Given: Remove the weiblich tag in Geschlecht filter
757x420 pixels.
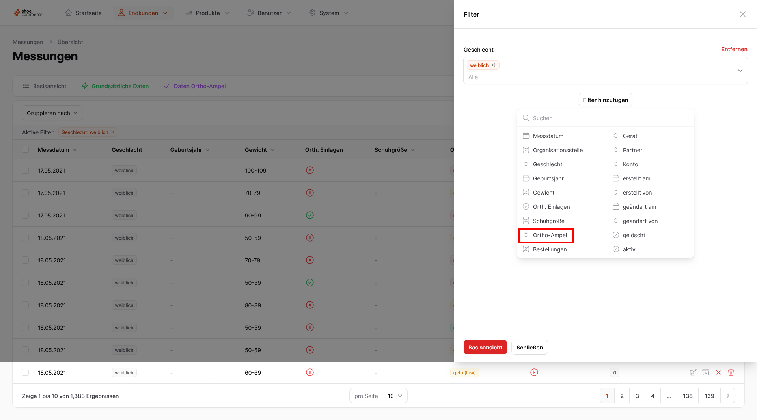Looking at the screenshot, I should (493, 65).
